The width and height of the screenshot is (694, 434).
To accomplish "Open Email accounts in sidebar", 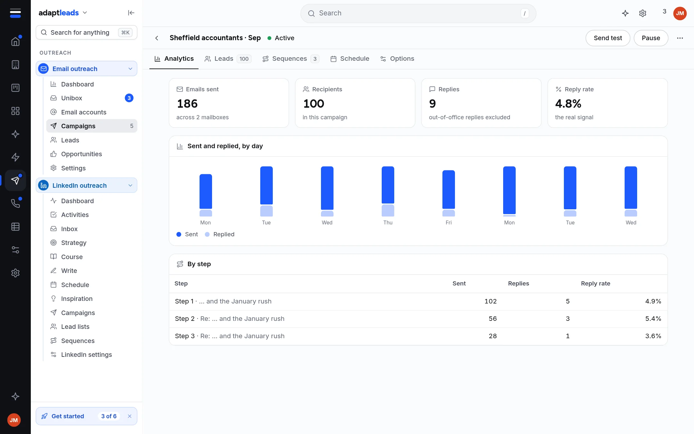I will click(92, 112).
